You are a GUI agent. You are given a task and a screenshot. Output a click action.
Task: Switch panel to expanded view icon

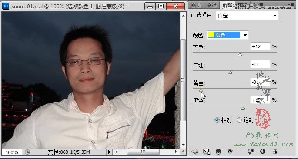pyautogui.click(x=207, y=152)
